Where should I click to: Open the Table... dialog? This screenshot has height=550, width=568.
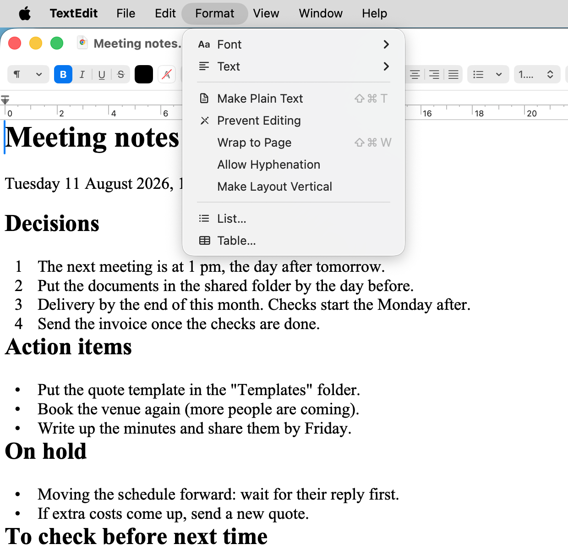click(294, 241)
